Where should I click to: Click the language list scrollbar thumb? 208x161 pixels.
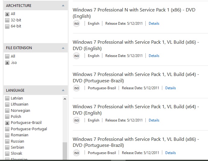[x=65, y=151]
